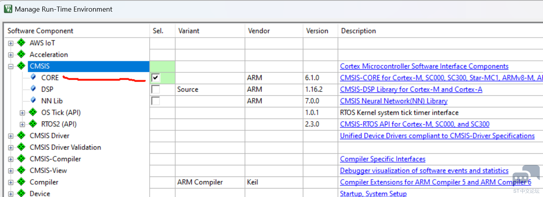Viewport: 543px width, 197px height.
Task: Click the Device component diamond icon
Action: [x=21, y=193]
